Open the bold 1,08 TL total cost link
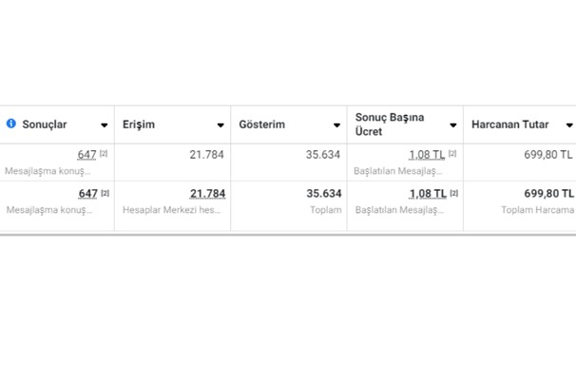Screen dimensions: 576x382 tap(427, 194)
